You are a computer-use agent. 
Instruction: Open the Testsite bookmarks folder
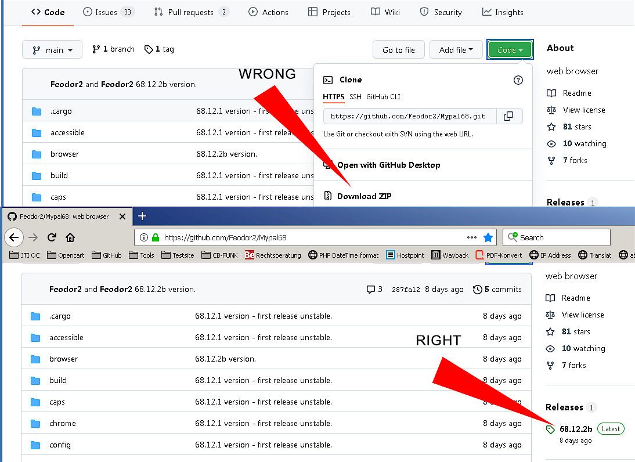[x=178, y=255]
